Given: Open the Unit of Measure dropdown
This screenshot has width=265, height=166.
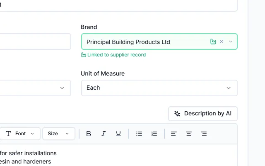Looking at the screenshot, I should pyautogui.click(x=159, y=88).
